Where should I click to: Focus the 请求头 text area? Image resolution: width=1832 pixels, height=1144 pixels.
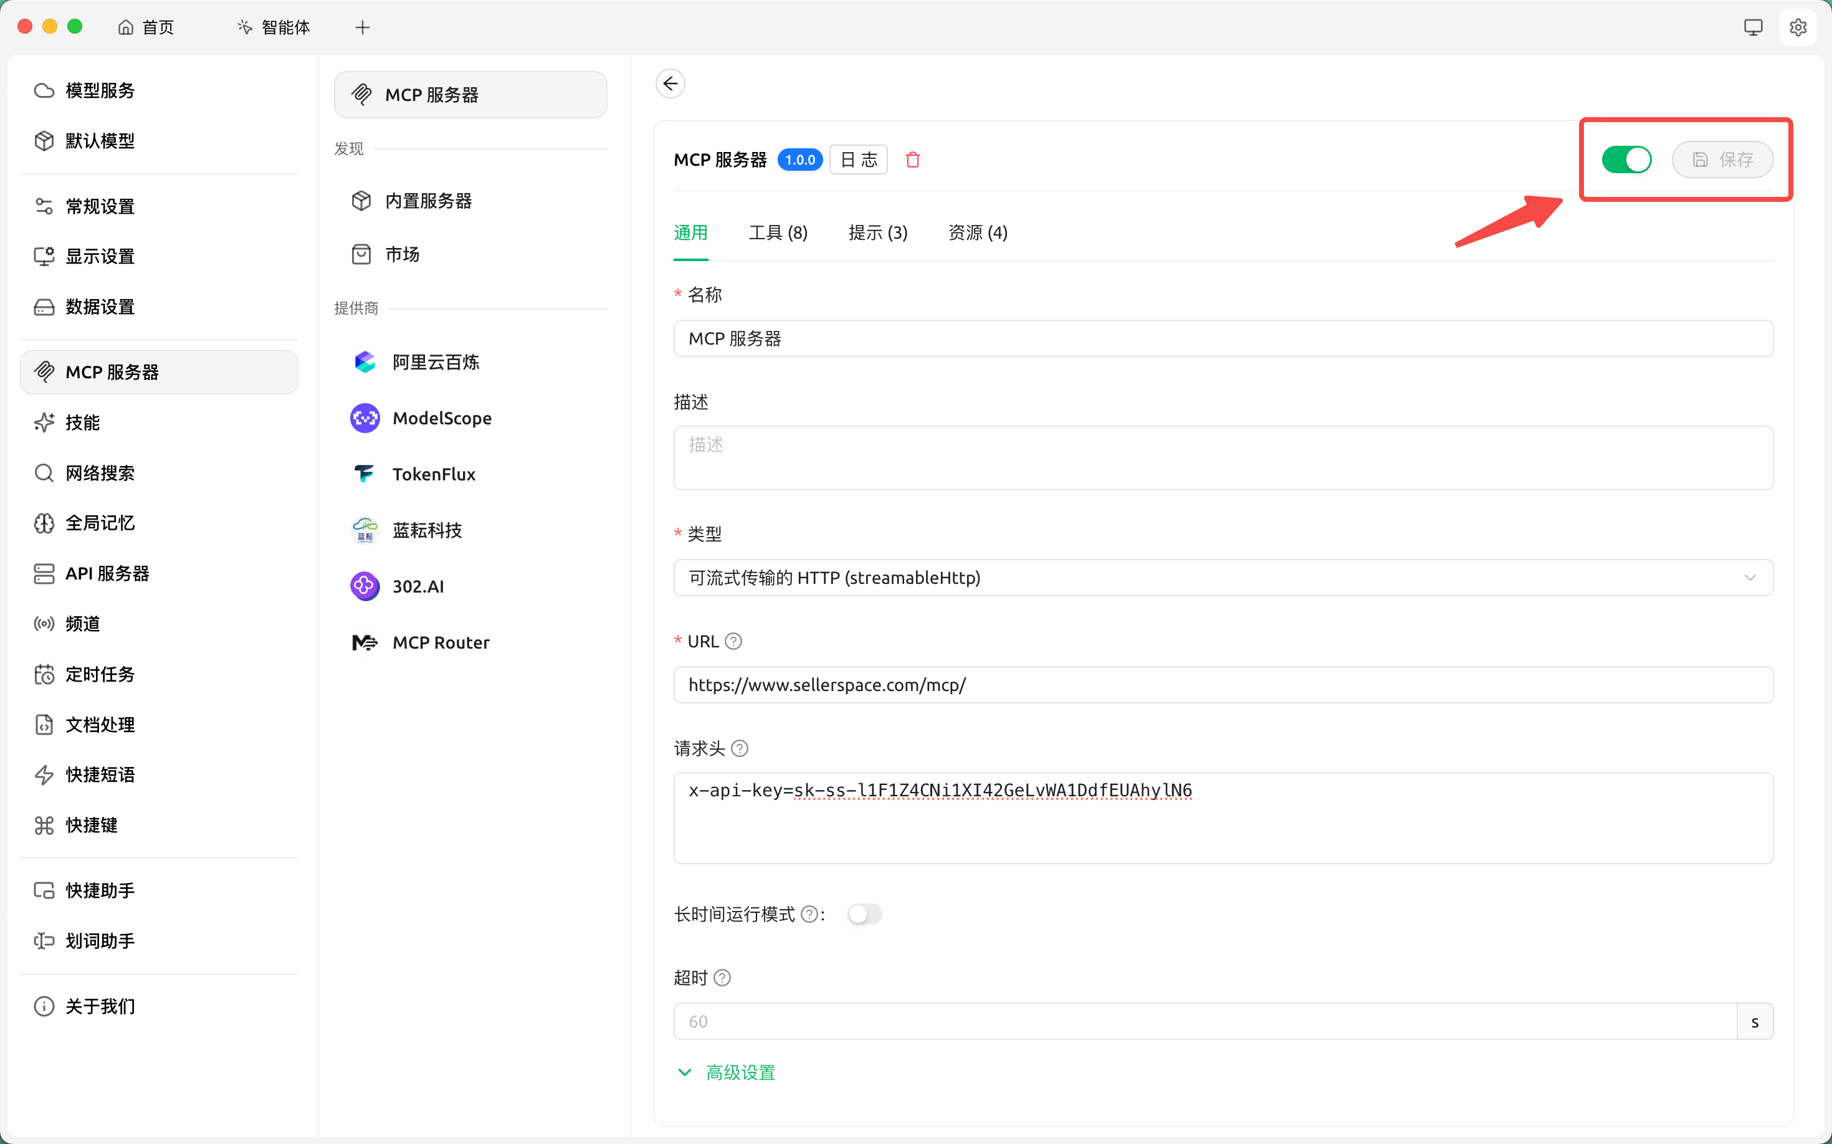1223,818
